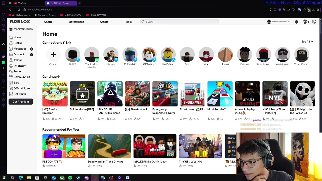Open SKY SQUID GAMES Ink Game thumbnail
The height and width of the screenshot is (181, 322).
(x=110, y=94)
